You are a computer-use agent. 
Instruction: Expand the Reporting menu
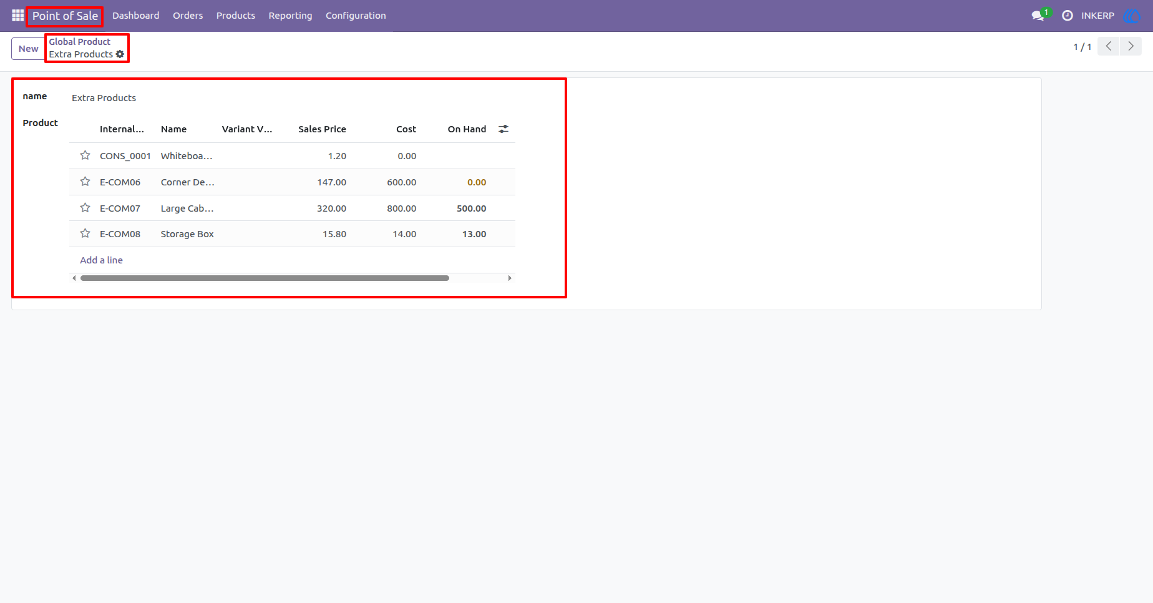tap(290, 16)
